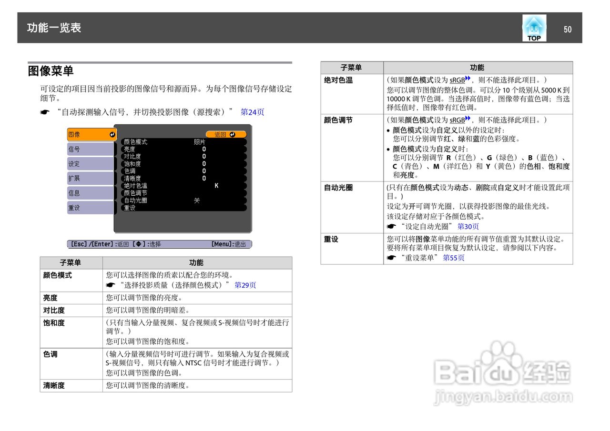Click the [Esc]/[Enter]:返回 hint text

pos(100,244)
